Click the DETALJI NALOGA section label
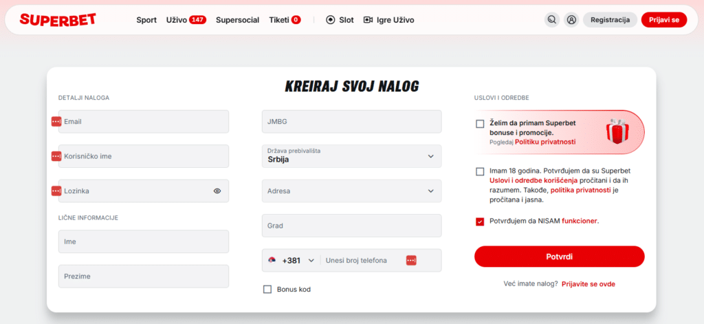 pos(84,98)
